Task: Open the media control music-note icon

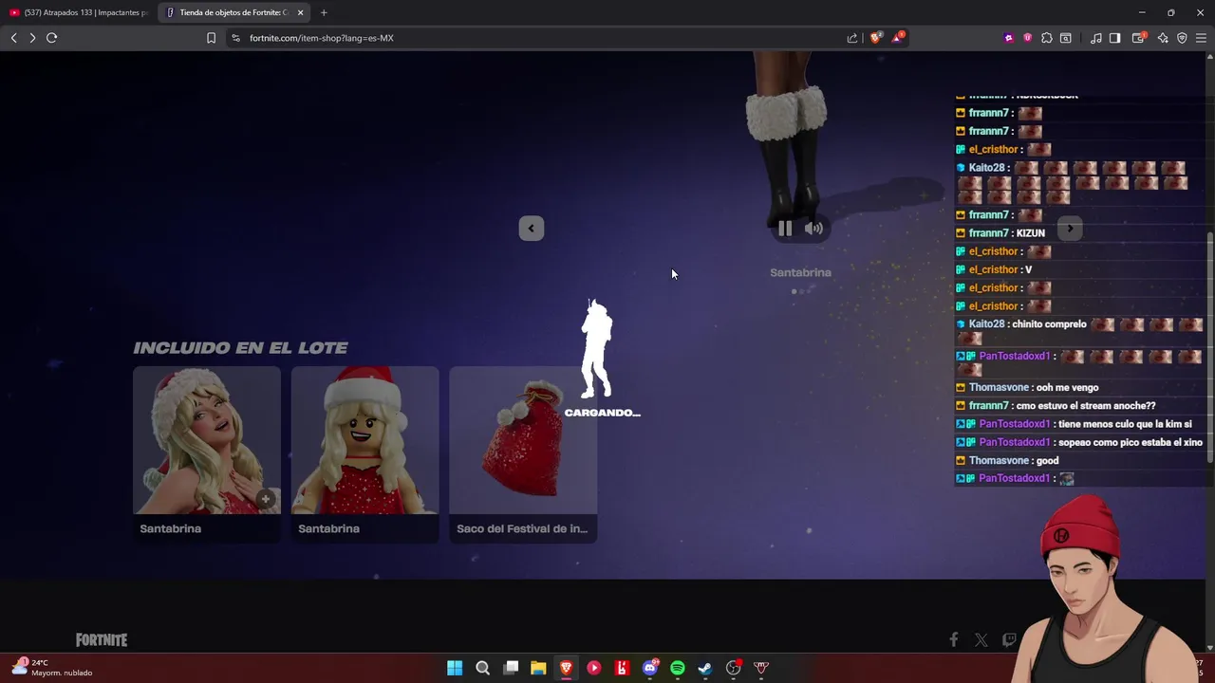Action: point(1096,38)
